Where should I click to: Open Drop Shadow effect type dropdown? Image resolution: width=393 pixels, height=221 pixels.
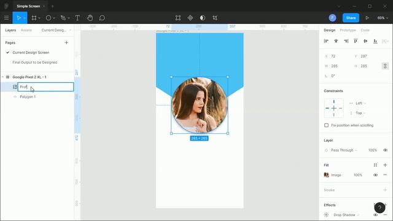point(346,215)
